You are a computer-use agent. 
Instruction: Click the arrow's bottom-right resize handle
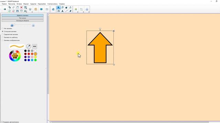pyautogui.click(x=114, y=65)
